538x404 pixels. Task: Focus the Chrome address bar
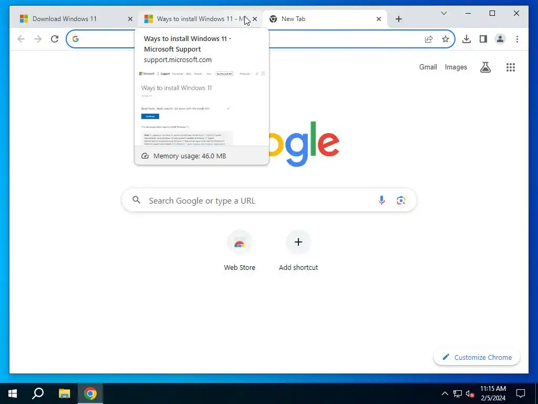tap(261, 39)
